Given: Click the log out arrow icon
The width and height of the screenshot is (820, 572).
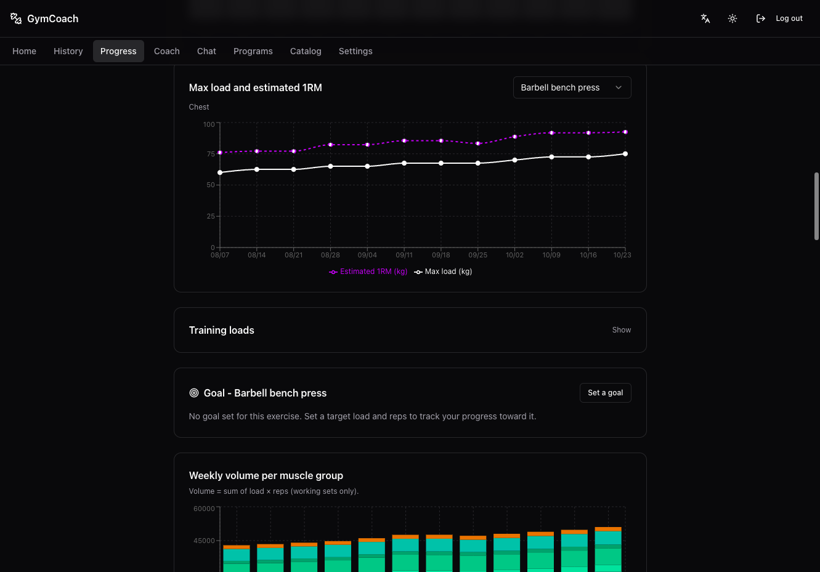Looking at the screenshot, I should [x=761, y=18].
